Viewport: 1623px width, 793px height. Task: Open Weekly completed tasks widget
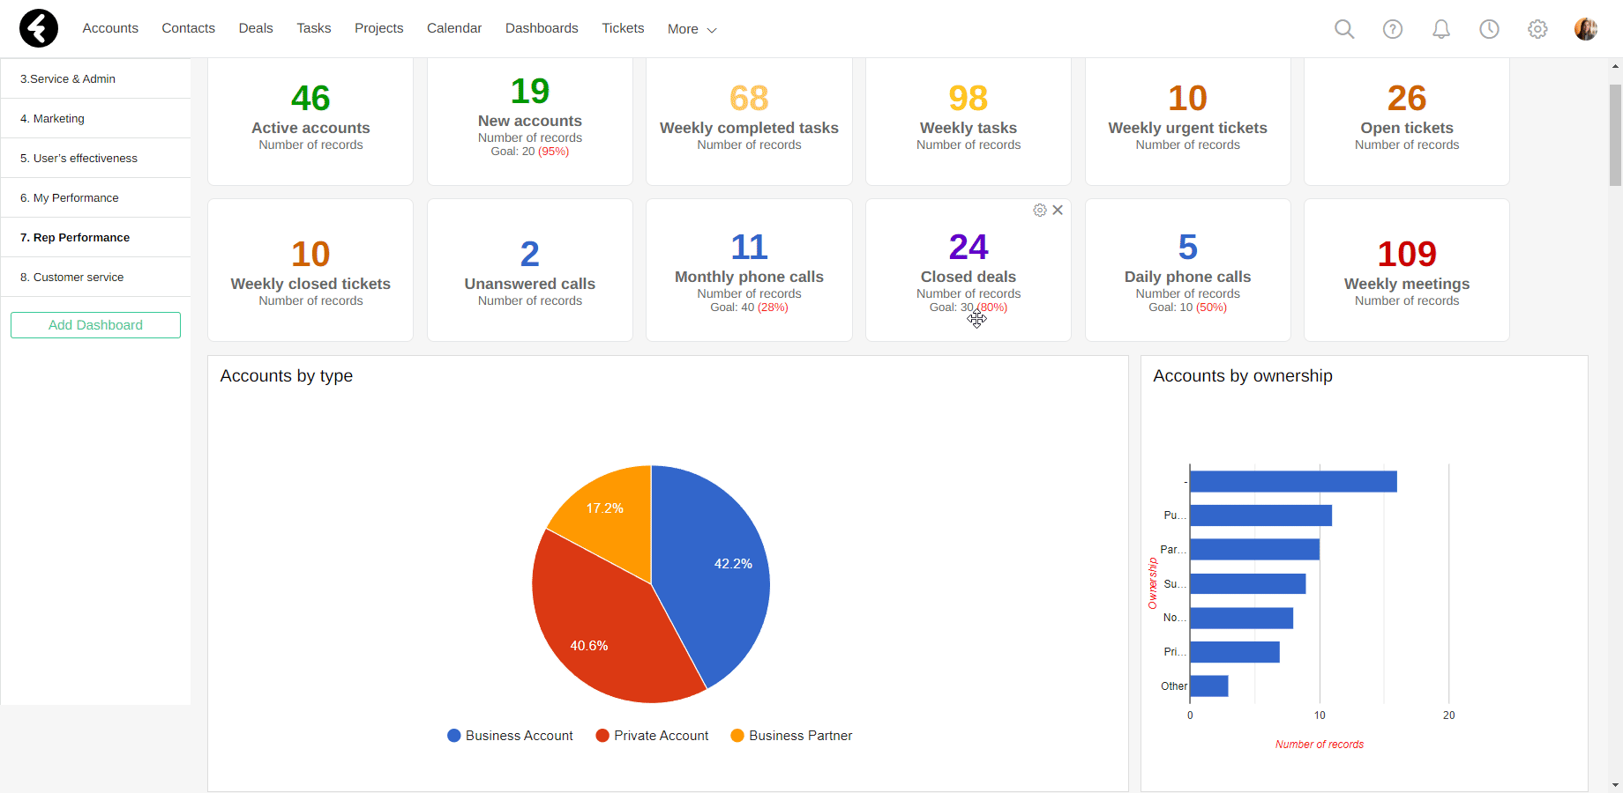coord(749,121)
